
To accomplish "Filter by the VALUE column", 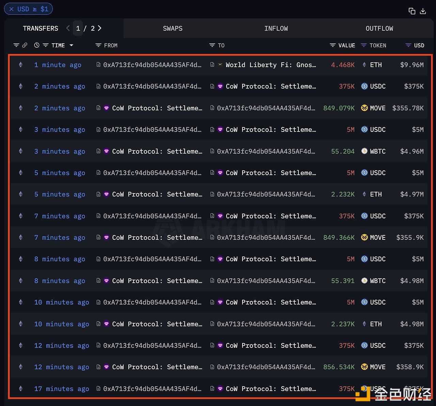I will (333, 45).
